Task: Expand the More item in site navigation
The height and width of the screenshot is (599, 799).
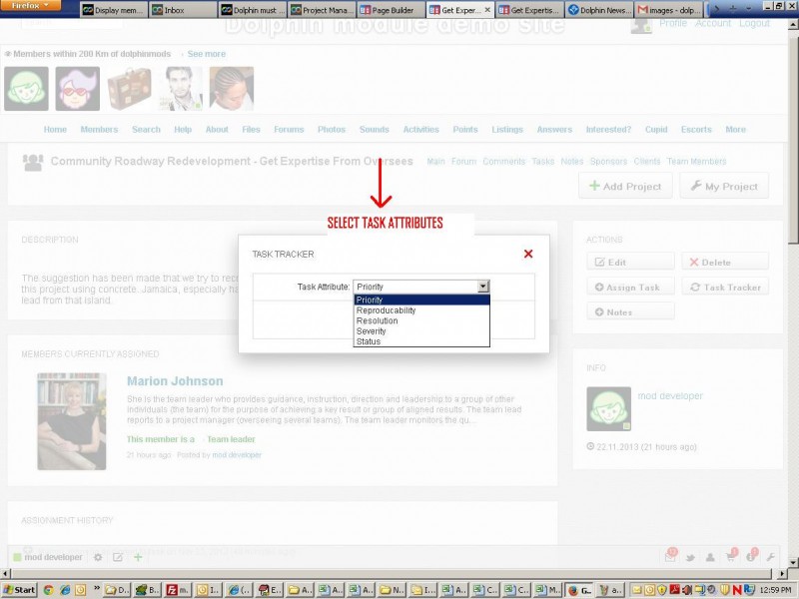Action: pyautogui.click(x=735, y=130)
